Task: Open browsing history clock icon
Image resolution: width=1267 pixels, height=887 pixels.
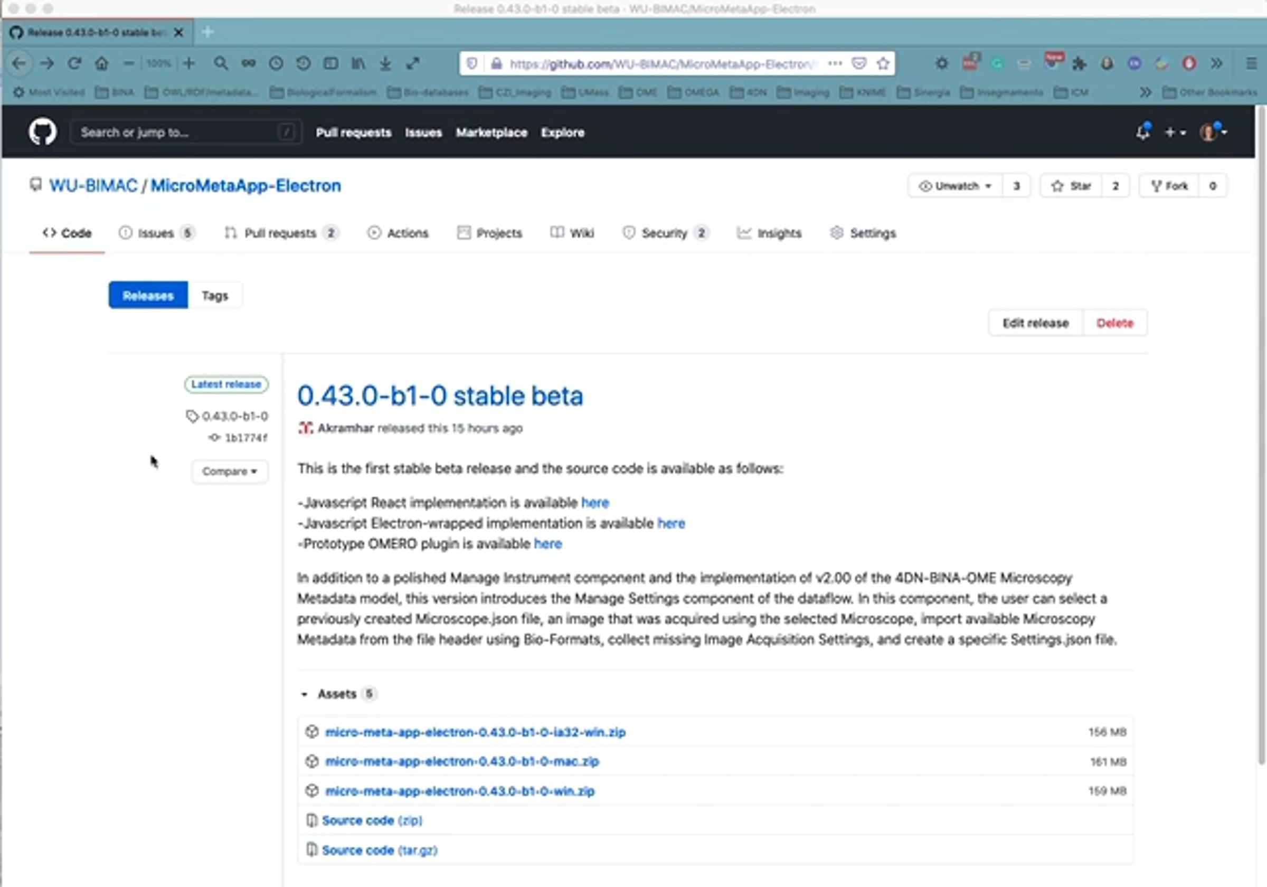Action: point(276,63)
